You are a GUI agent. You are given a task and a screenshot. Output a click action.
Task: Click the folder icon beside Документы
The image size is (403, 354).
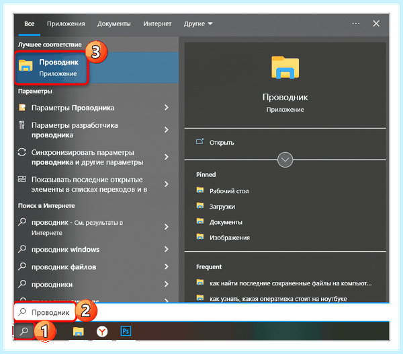[x=200, y=221]
